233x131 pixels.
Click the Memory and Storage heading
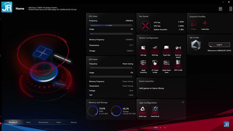[x=98, y=103]
